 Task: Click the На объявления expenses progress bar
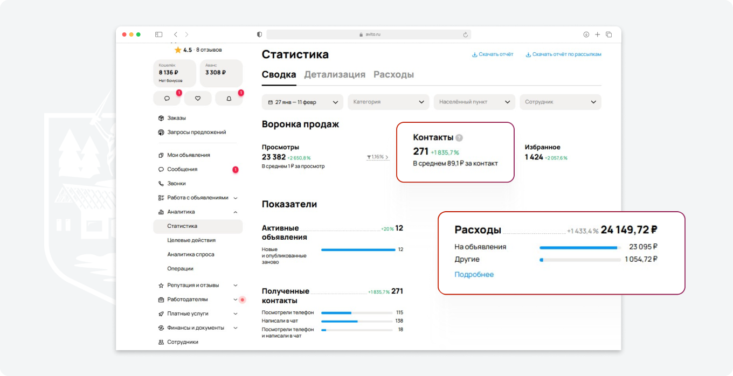580,248
